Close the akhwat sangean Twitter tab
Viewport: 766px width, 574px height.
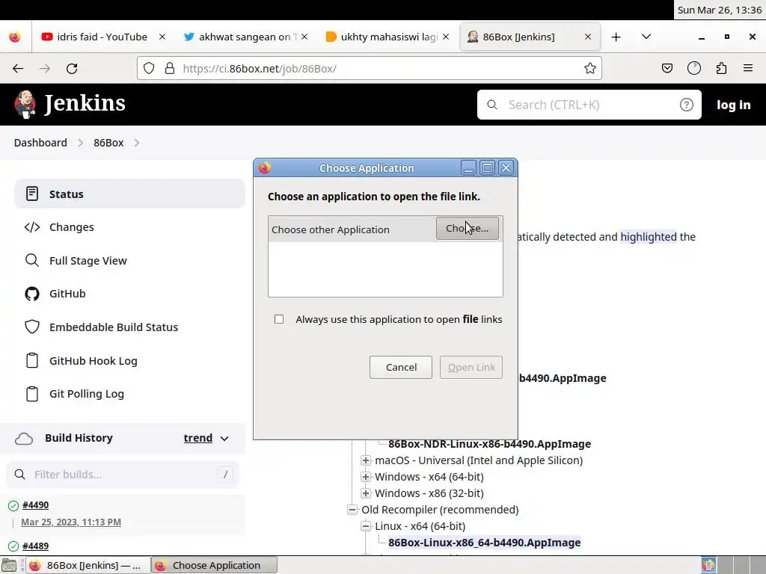304,37
